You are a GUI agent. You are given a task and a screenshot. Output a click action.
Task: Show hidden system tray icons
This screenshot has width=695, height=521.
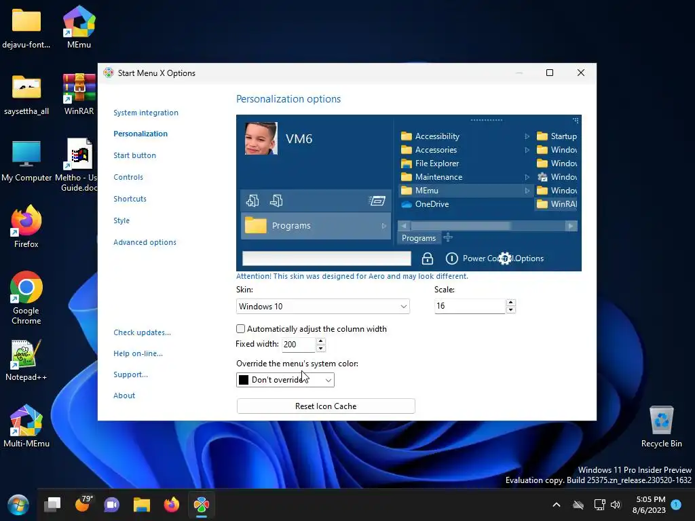click(557, 505)
